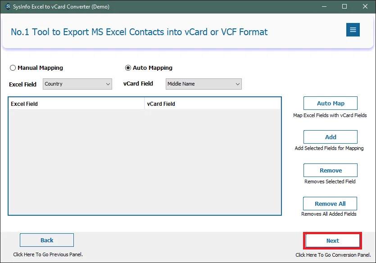Image resolution: width=376 pixels, height=263 pixels.
Task: Click 'Add Selected Fields for Mapping' text
Action: [329, 148]
